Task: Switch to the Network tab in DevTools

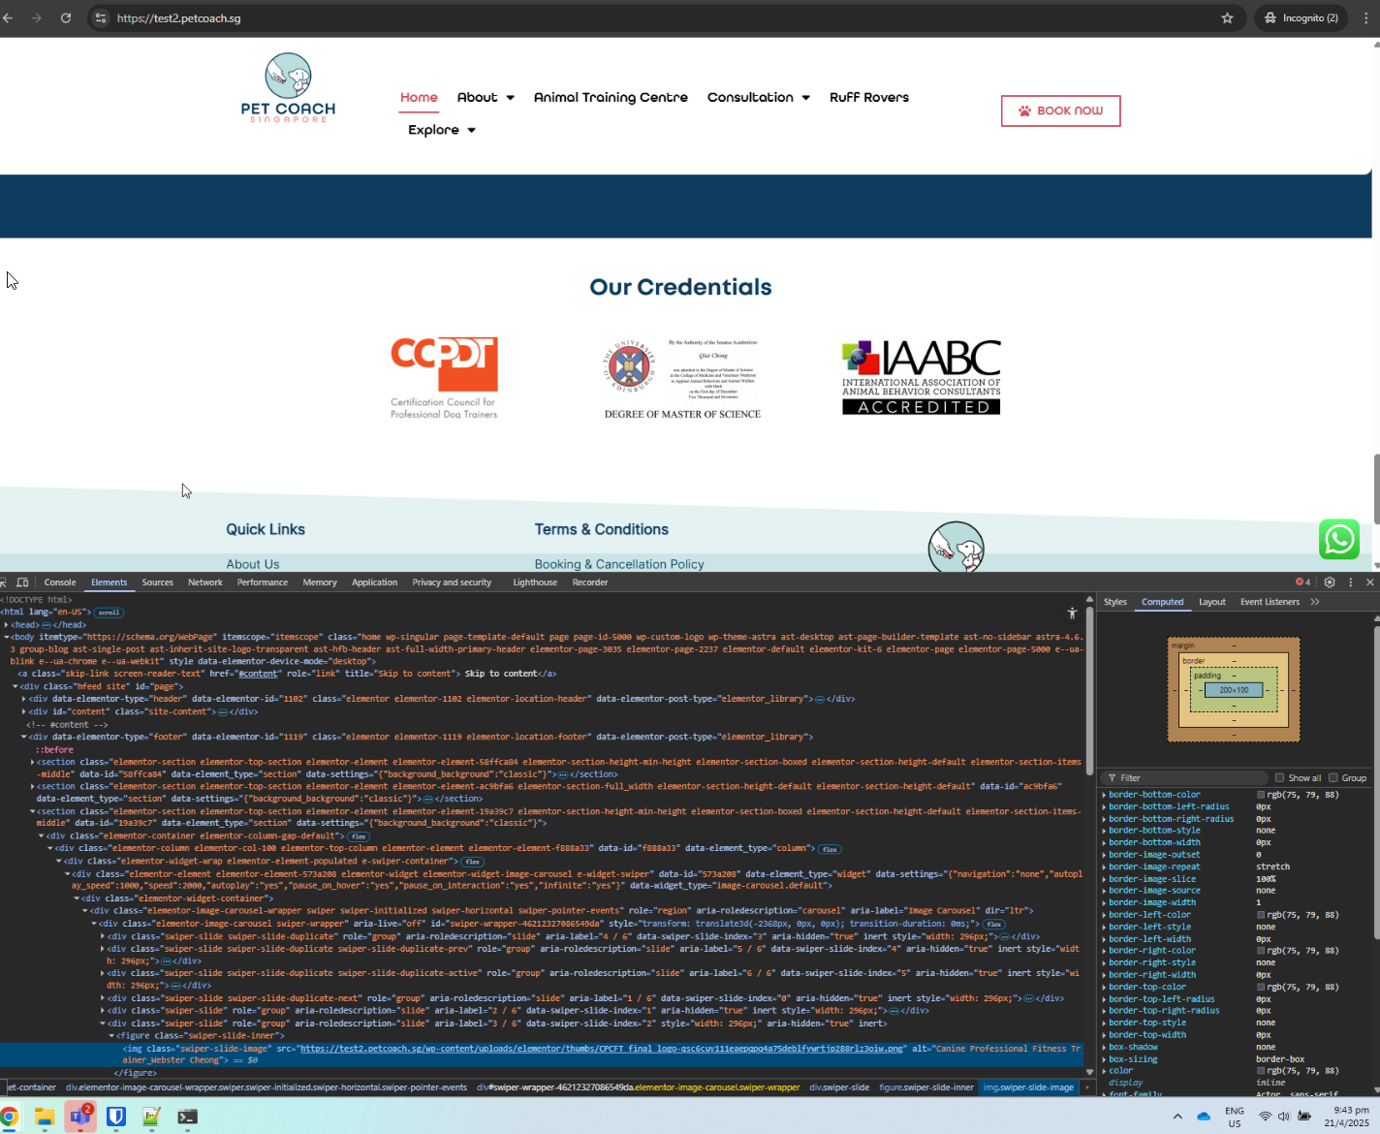Action: point(204,583)
